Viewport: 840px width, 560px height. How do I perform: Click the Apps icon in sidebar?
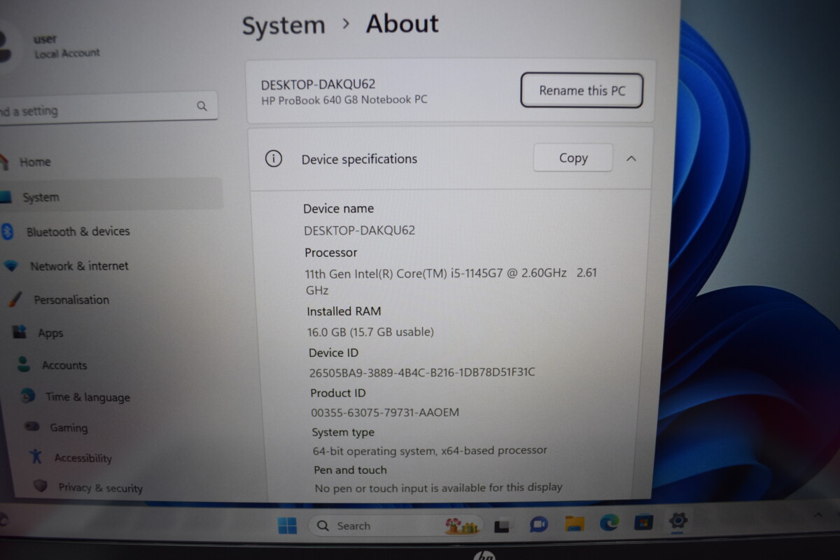tap(20, 332)
